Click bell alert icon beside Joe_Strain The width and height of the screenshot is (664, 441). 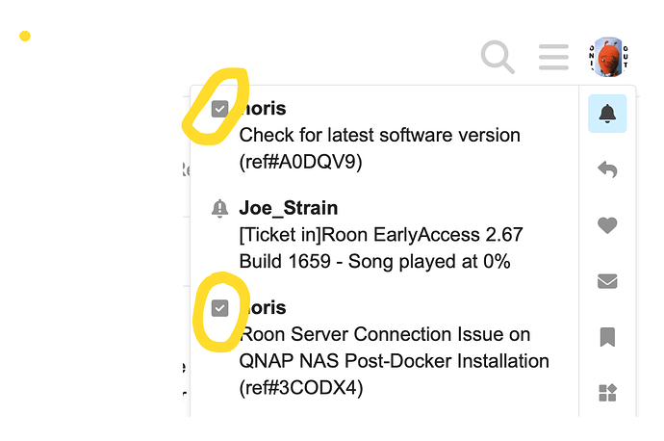[x=219, y=208]
